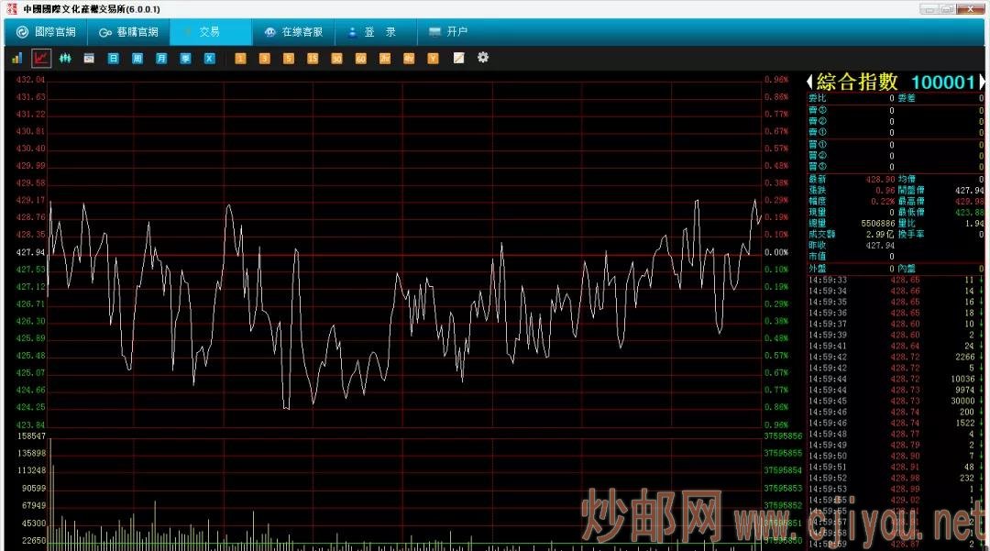Click the tick row at 14:59:37
The width and height of the screenshot is (990, 551).
coord(896,324)
